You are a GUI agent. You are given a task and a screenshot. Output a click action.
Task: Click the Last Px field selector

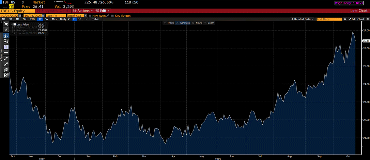56,16
